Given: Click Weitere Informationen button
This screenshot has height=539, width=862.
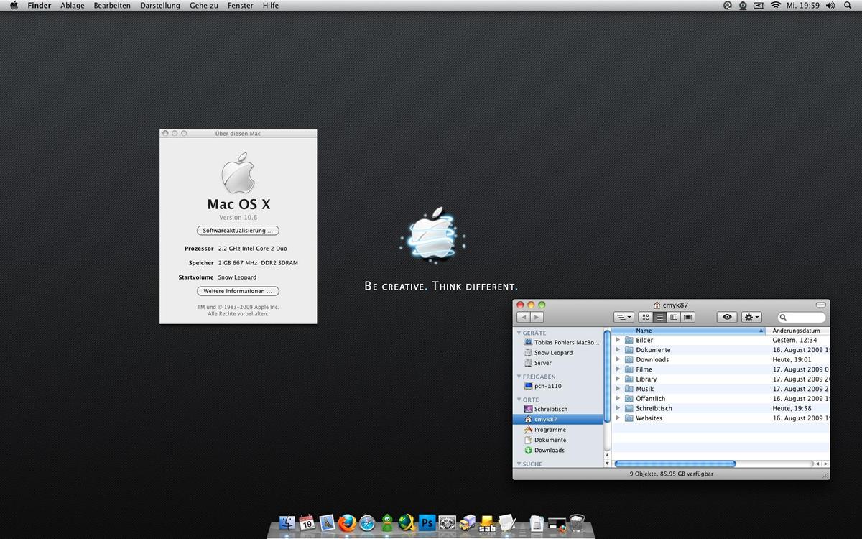Looking at the screenshot, I should pos(238,291).
